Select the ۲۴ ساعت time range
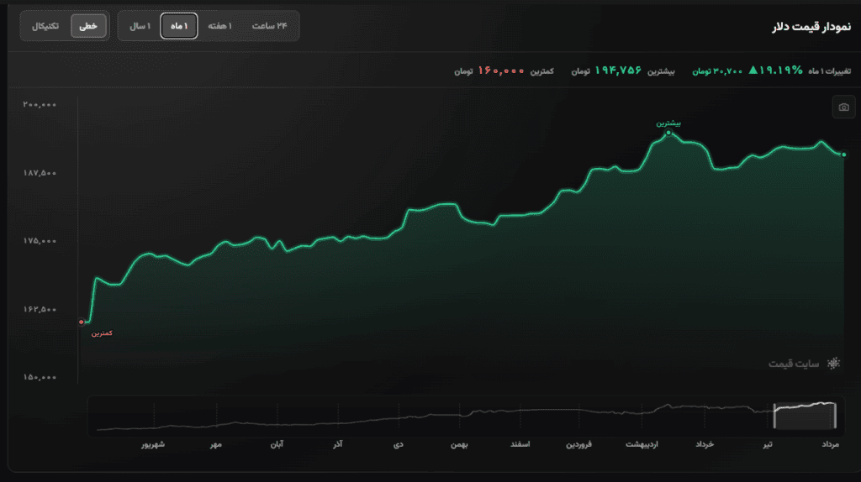 pyautogui.click(x=270, y=26)
